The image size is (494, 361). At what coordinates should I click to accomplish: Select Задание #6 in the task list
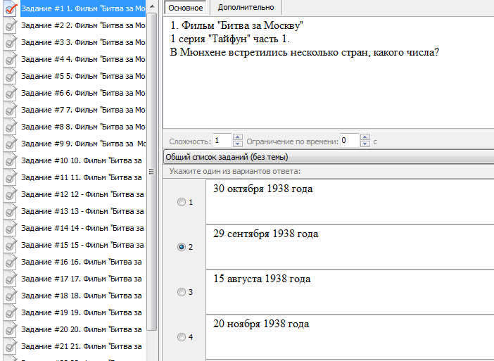click(x=83, y=94)
